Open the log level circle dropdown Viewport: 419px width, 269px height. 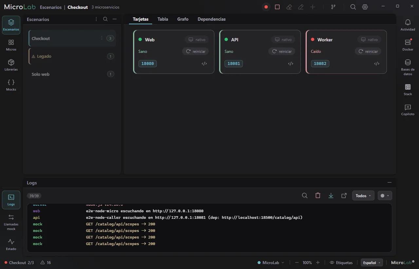pyautogui.click(x=385, y=196)
